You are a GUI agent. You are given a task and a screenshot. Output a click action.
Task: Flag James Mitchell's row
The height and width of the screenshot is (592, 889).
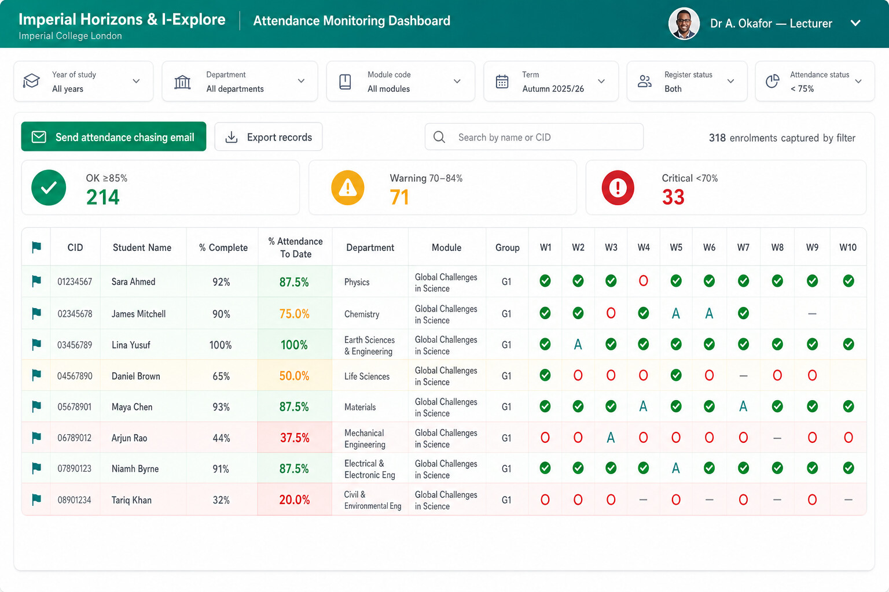click(x=36, y=313)
